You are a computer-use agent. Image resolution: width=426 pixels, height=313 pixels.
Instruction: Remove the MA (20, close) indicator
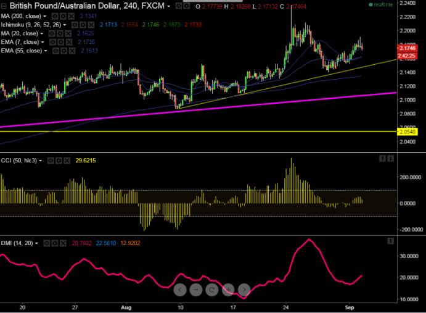(68, 33)
